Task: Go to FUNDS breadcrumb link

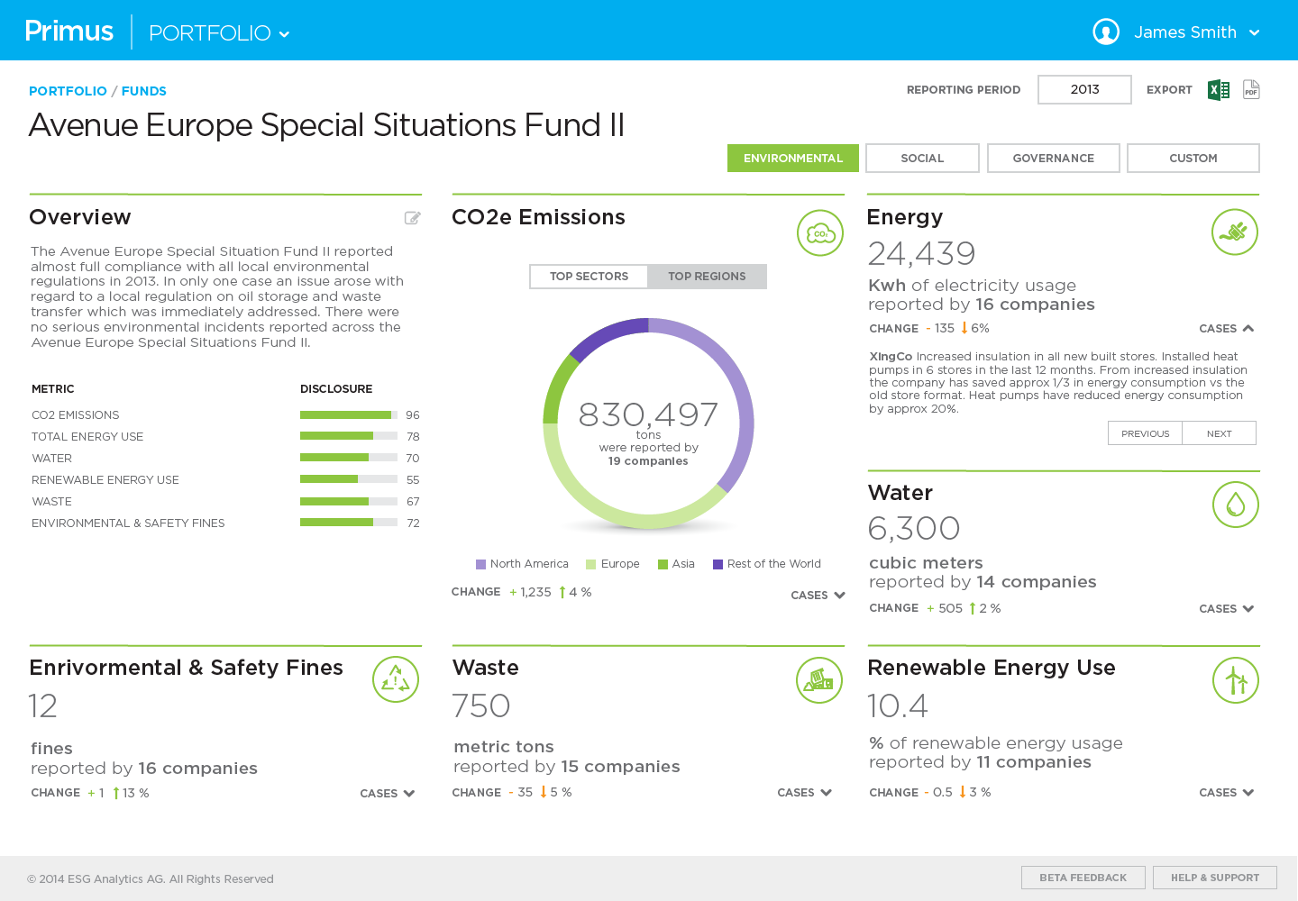Action: point(144,91)
